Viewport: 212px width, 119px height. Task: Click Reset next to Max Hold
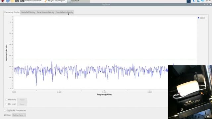tap(22, 100)
